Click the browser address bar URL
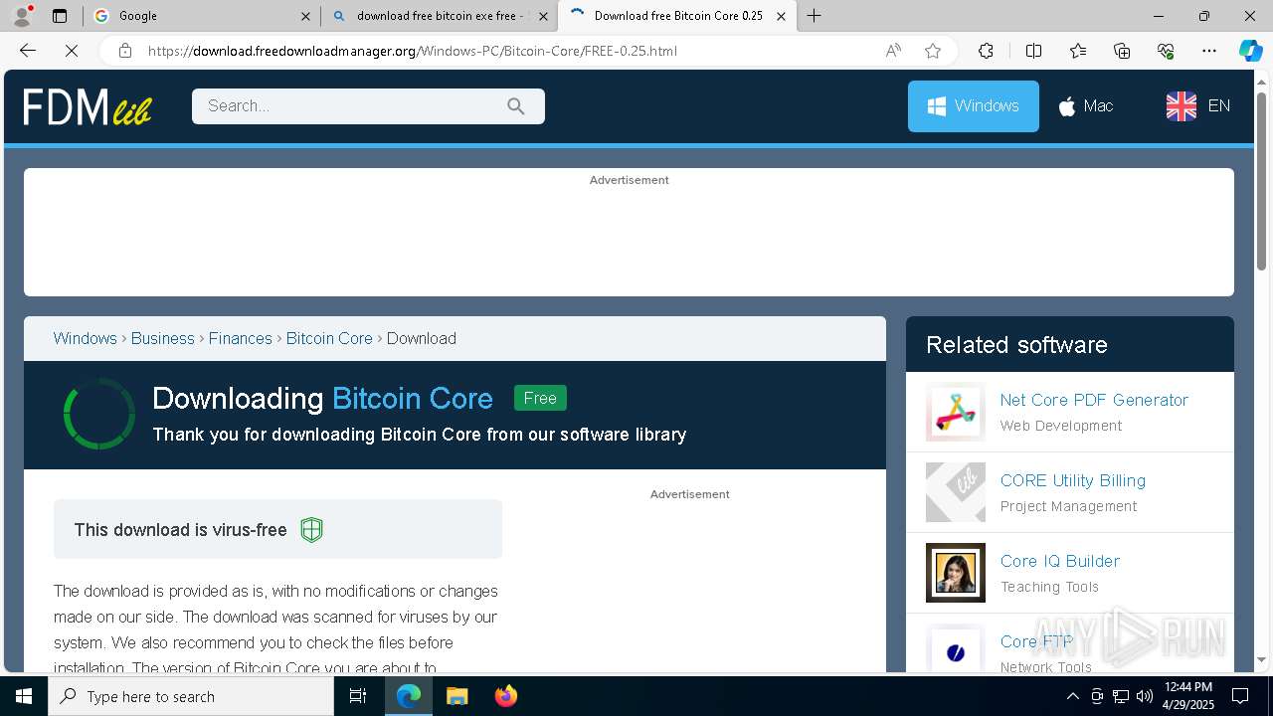This screenshot has height=716, width=1273. (x=413, y=51)
